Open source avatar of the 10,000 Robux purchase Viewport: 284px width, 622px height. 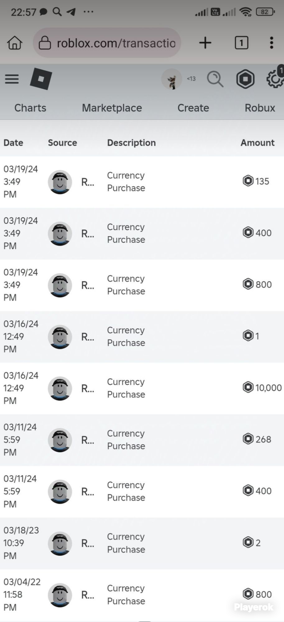click(x=60, y=388)
